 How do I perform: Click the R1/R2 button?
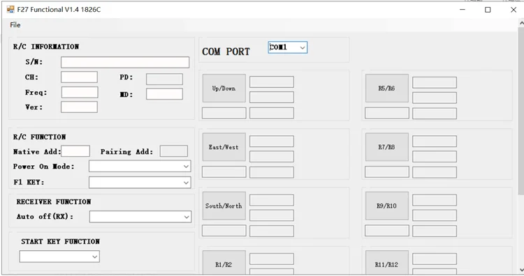click(224, 263)
